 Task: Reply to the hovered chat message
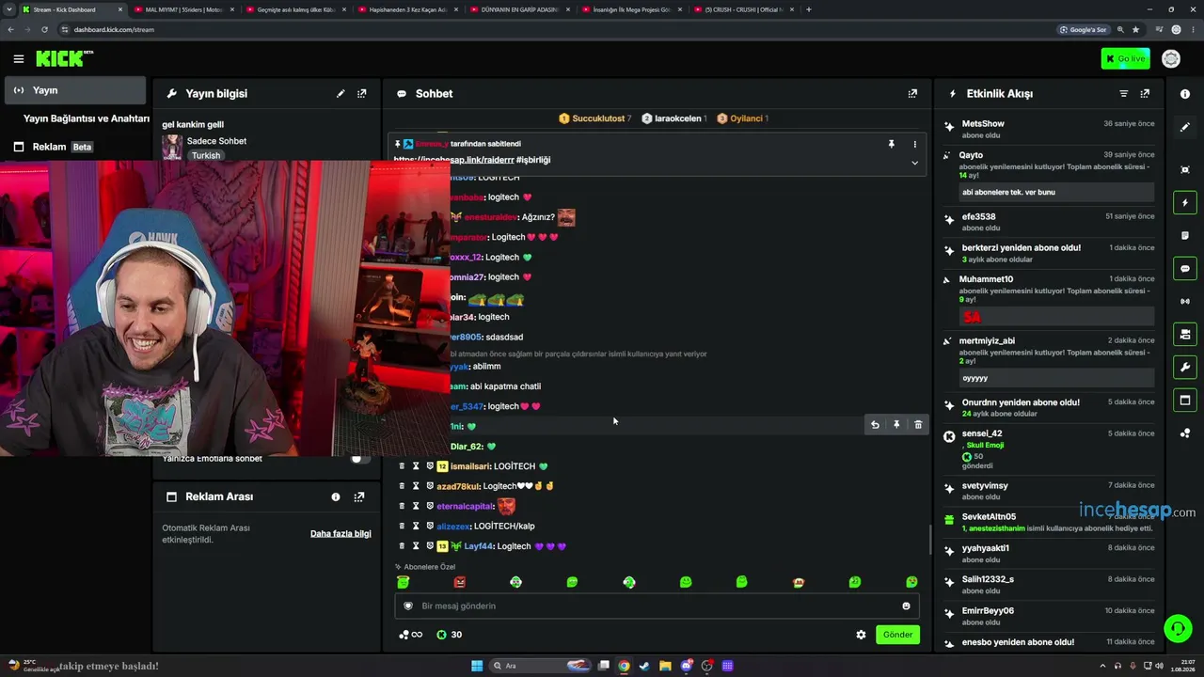tap(875, 425)
